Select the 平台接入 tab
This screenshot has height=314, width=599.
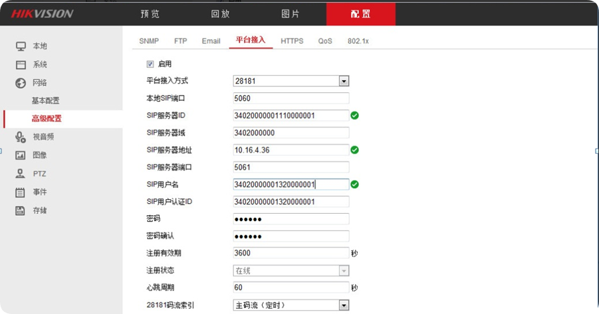[x=251, y=40]
